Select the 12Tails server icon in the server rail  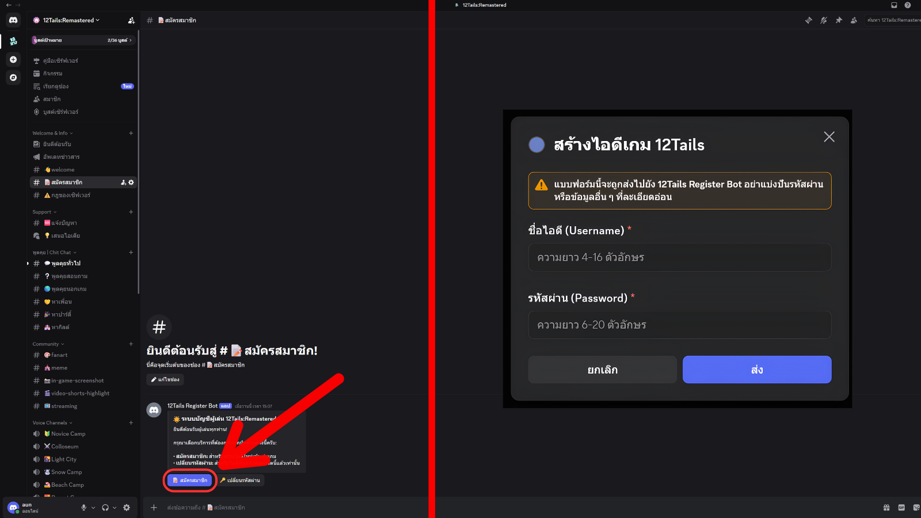[13, 41]
